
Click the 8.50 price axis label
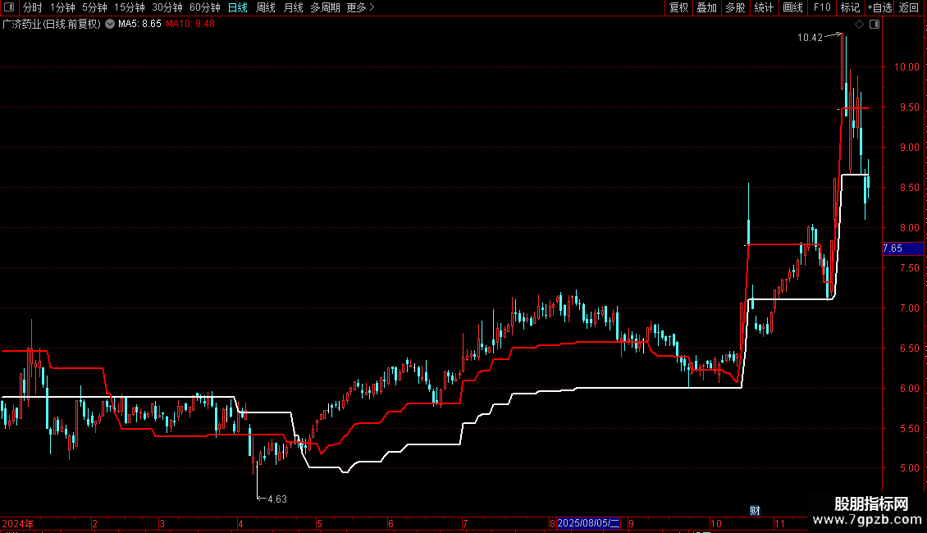(x=909, y=188)
